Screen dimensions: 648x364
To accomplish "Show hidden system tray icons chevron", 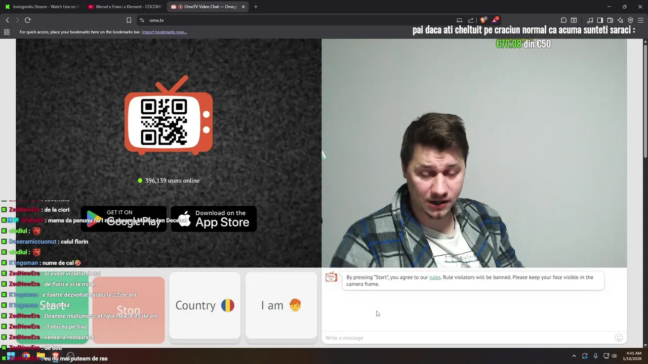I will point(574,356).
